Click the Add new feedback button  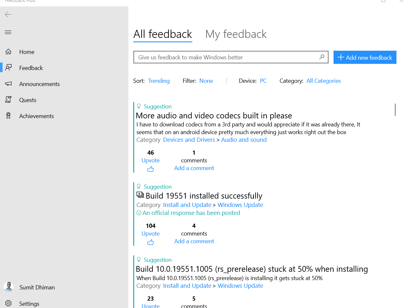click(x=365, y=57)
